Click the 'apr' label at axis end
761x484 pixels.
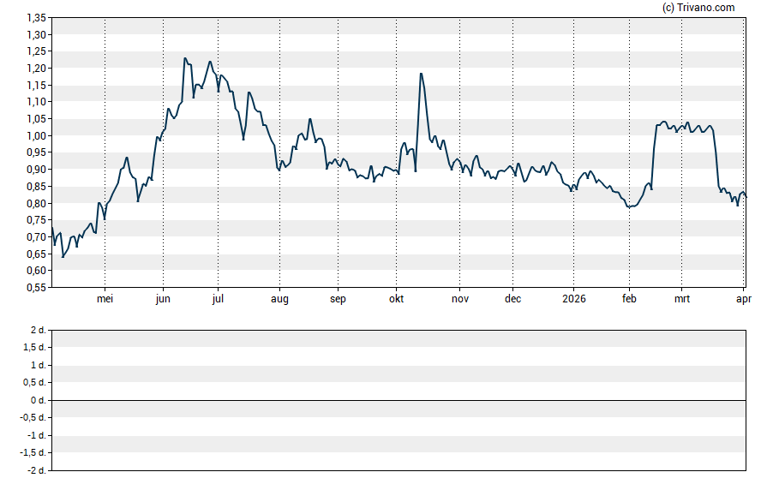(x=744, y=299)
